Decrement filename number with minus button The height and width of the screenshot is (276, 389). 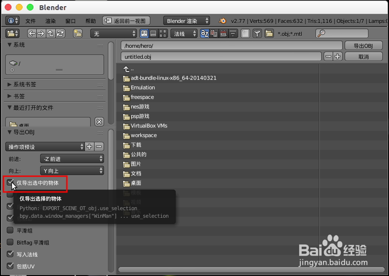[328, 57]
